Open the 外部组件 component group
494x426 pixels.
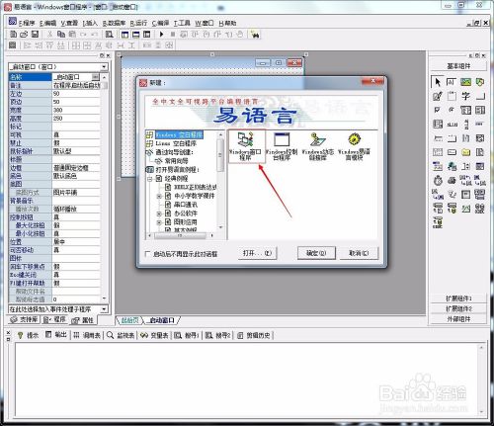(x=458, y=319)
